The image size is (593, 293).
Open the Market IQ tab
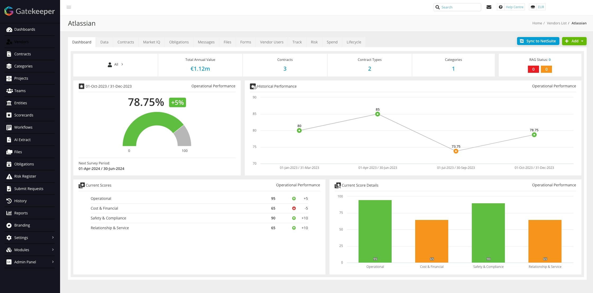pos(152,42)
